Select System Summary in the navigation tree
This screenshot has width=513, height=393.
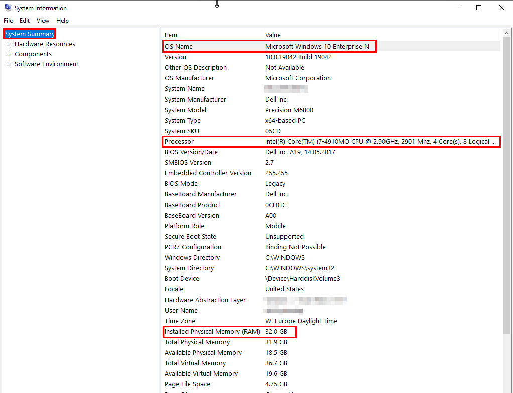click(x=29, y=33)
